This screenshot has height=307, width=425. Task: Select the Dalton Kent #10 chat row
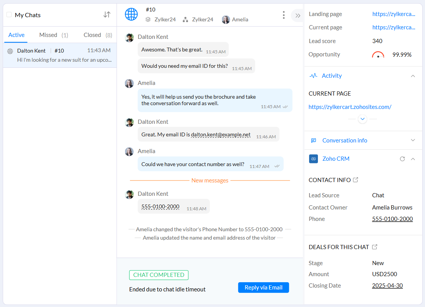pos(60,55)
